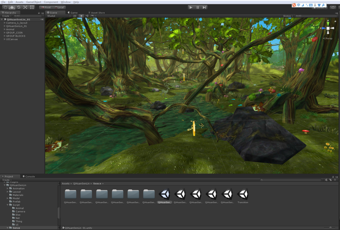The width and height of the screenshot is (340, 230).
Task: Select the Hand tool in the toolbar
Action: pos(5,7)
